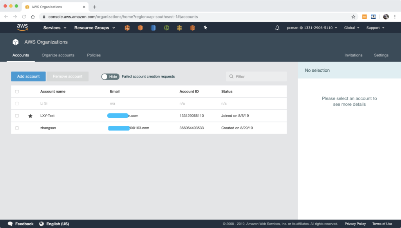Click the AWS logo home icon

22,27
